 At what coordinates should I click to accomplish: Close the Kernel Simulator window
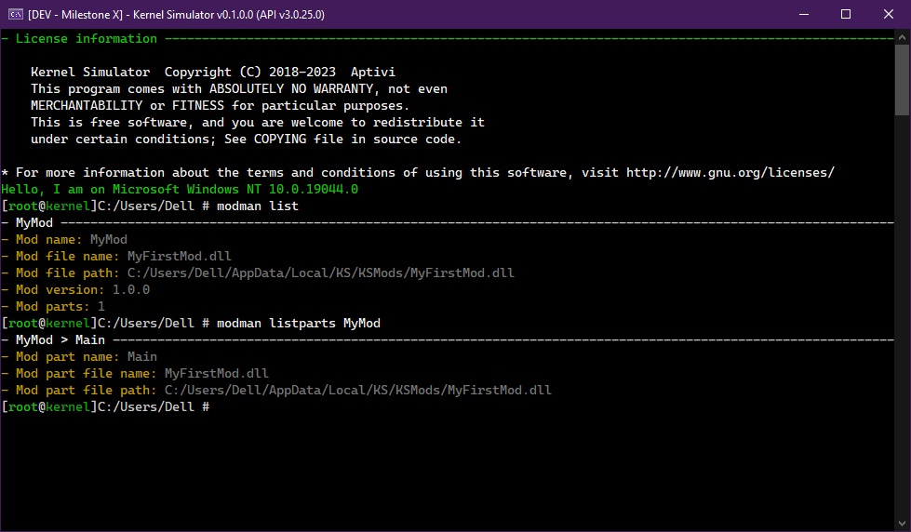(x=889, y=14)
